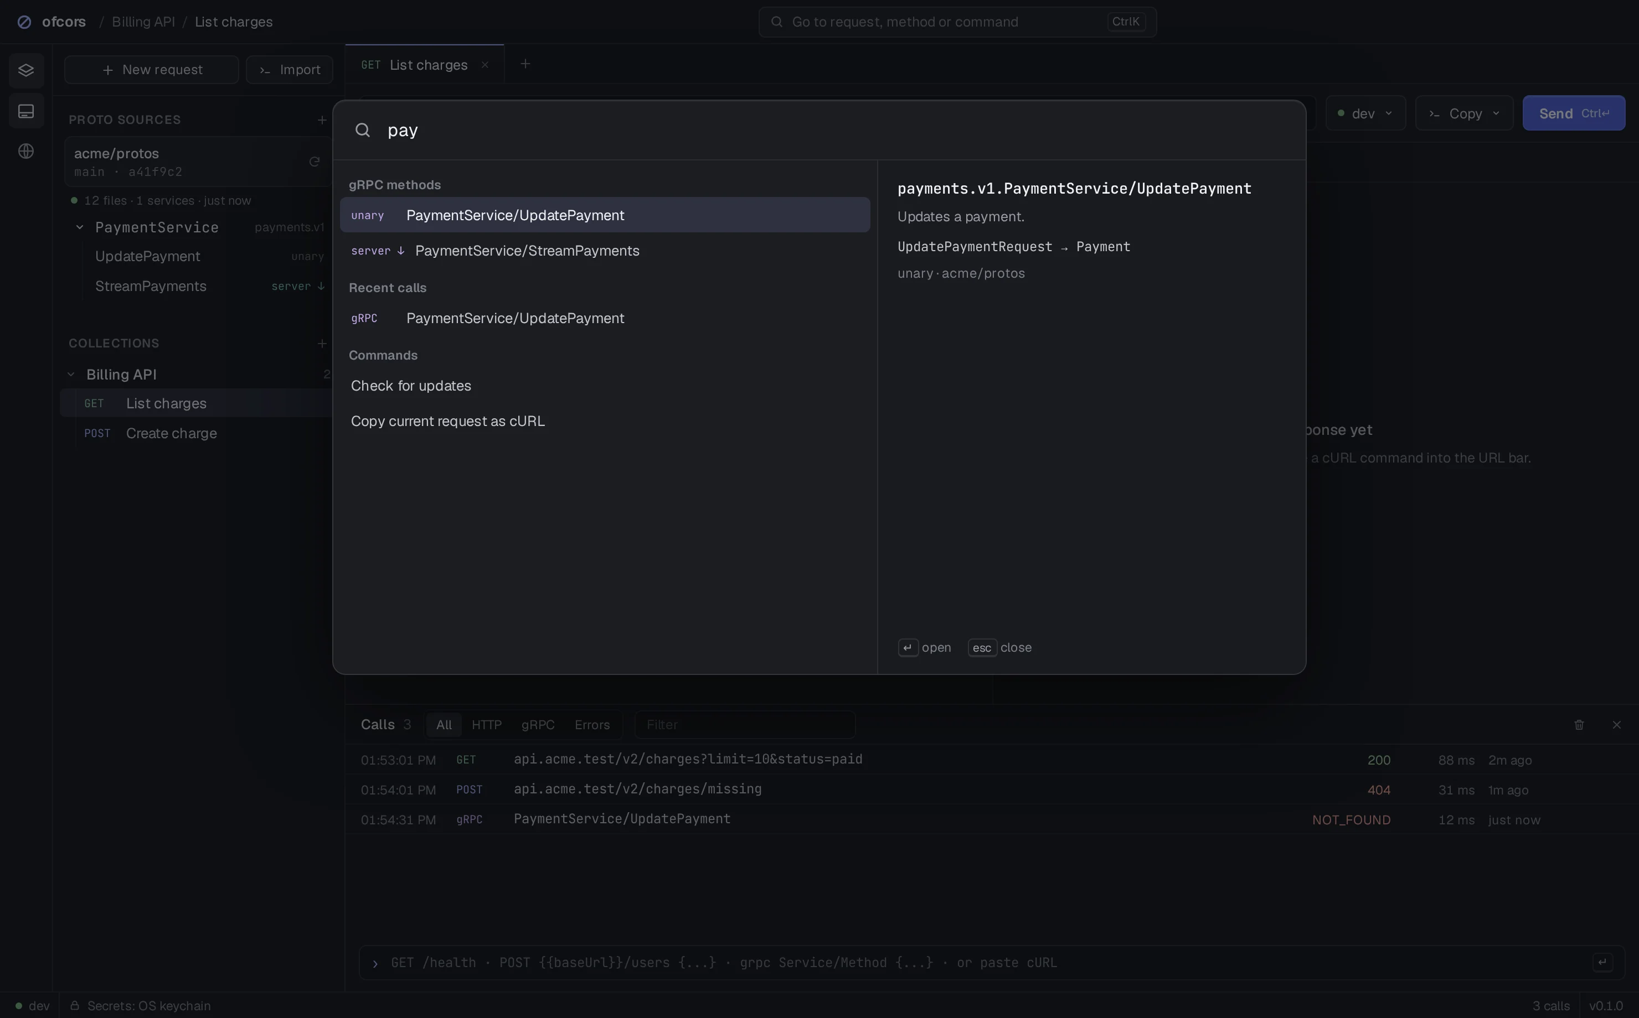Open the POST Create charge request
Screen dimensions: 1639x1018
coord(197,433)
